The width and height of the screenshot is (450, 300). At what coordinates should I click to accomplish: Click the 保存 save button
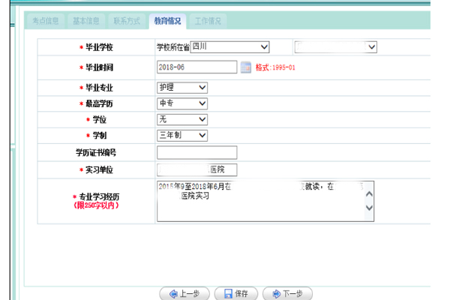pyautogui.click(x=236, y=293)
